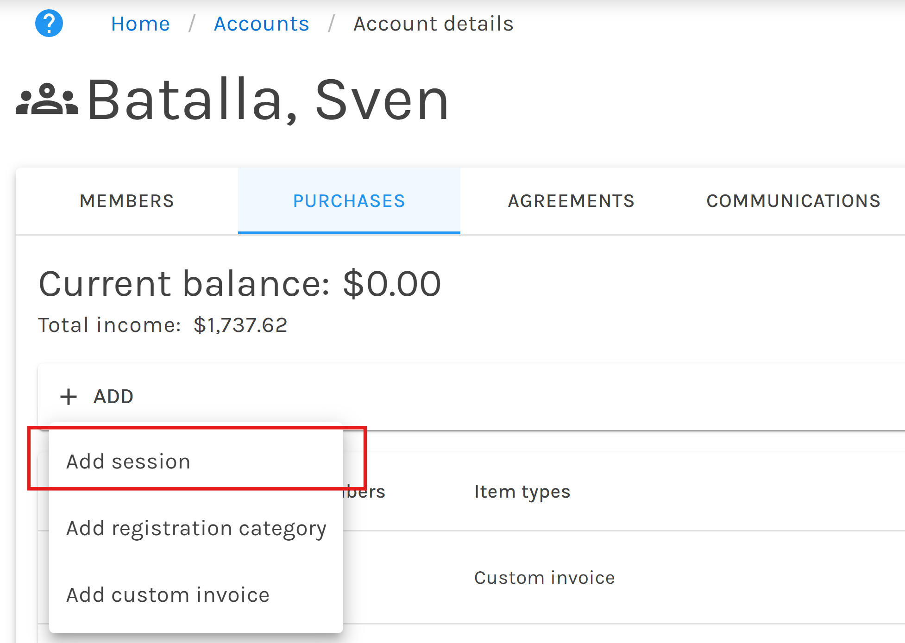
Task: Click the blue help question mark icon
Action: (49, 23)
